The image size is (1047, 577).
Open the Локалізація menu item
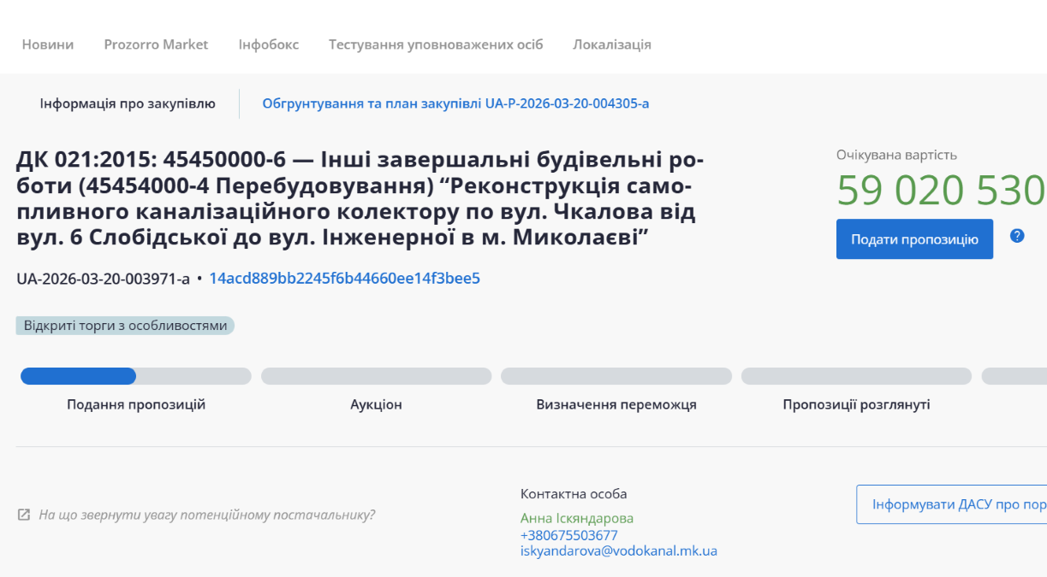pyautogui.click(x=612, y=44)
